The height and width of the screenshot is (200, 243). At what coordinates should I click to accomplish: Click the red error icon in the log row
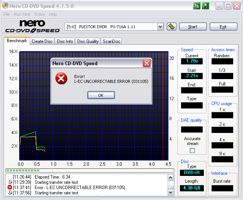click(10, 187)
